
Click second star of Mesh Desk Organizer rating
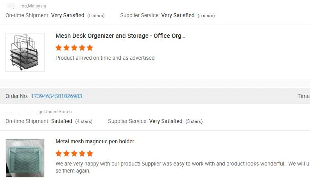tap(66, 48)
